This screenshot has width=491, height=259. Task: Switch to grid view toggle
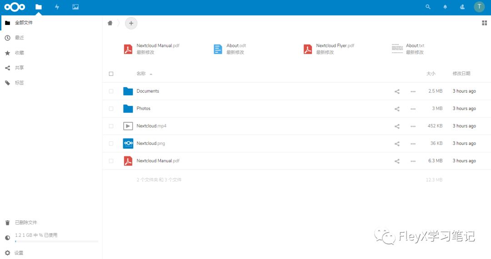tap(484, 23)
